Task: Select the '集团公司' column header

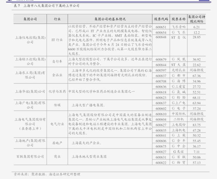Action: (30, 19)
